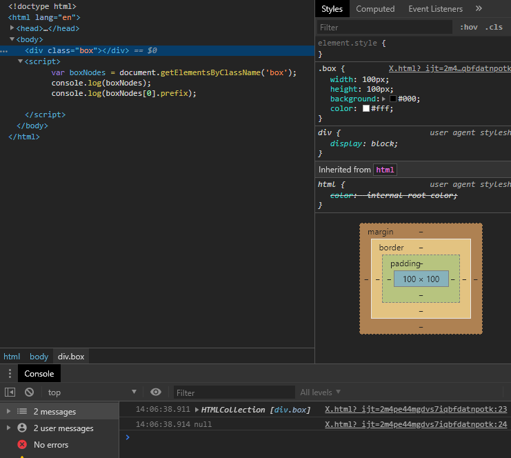Select the html lang="en" element row
This screenshot has height=458, width=511.
click(44, 17)
